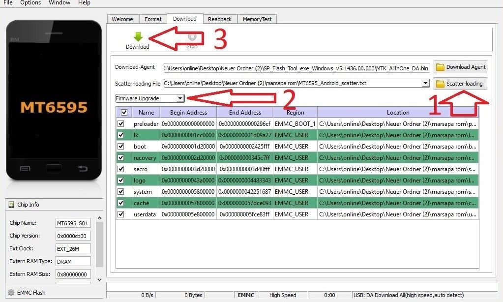503x302 pixels.
Task: Select the system name cell
Action: coord(146,192)
